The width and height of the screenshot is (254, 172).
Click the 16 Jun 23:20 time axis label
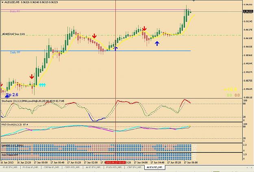(x=24, y=162)
